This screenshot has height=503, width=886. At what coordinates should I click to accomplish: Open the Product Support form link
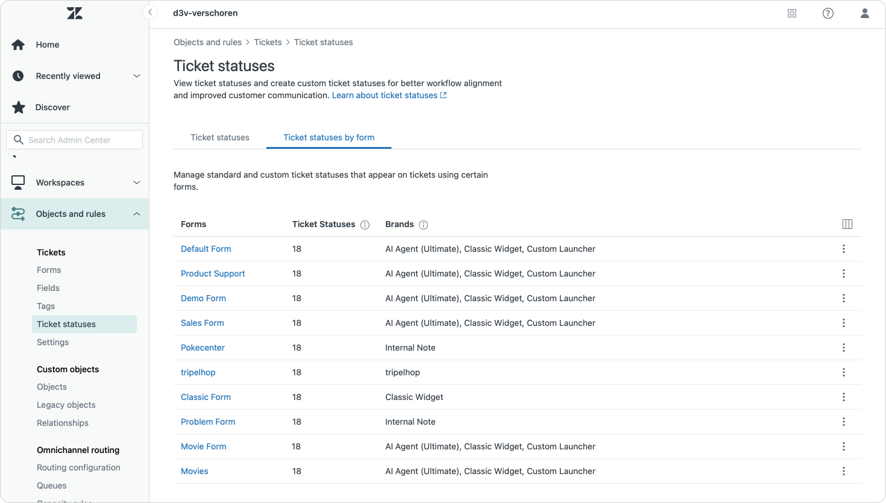pyautogui.click(x=213, y=273)
